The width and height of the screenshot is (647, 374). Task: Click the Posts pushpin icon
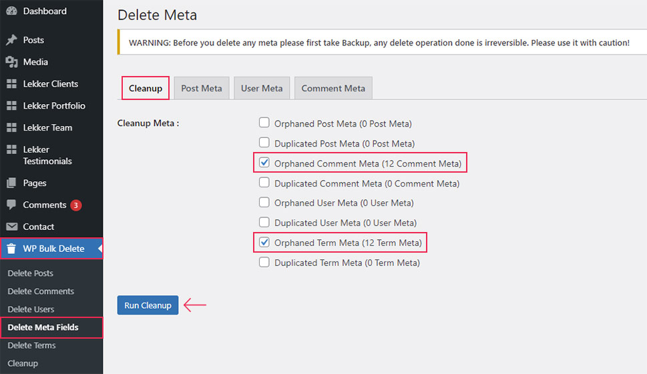[x=11, y=40]
